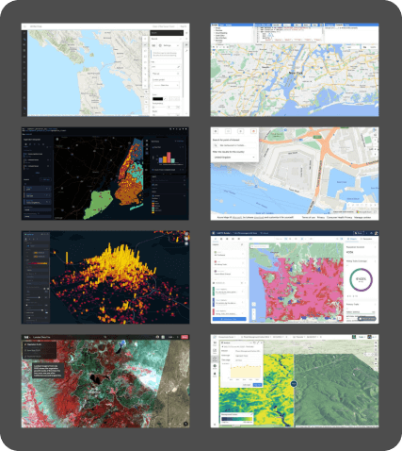
Task: Click the round help icon on satellite imagery
Action: [185, 424]
